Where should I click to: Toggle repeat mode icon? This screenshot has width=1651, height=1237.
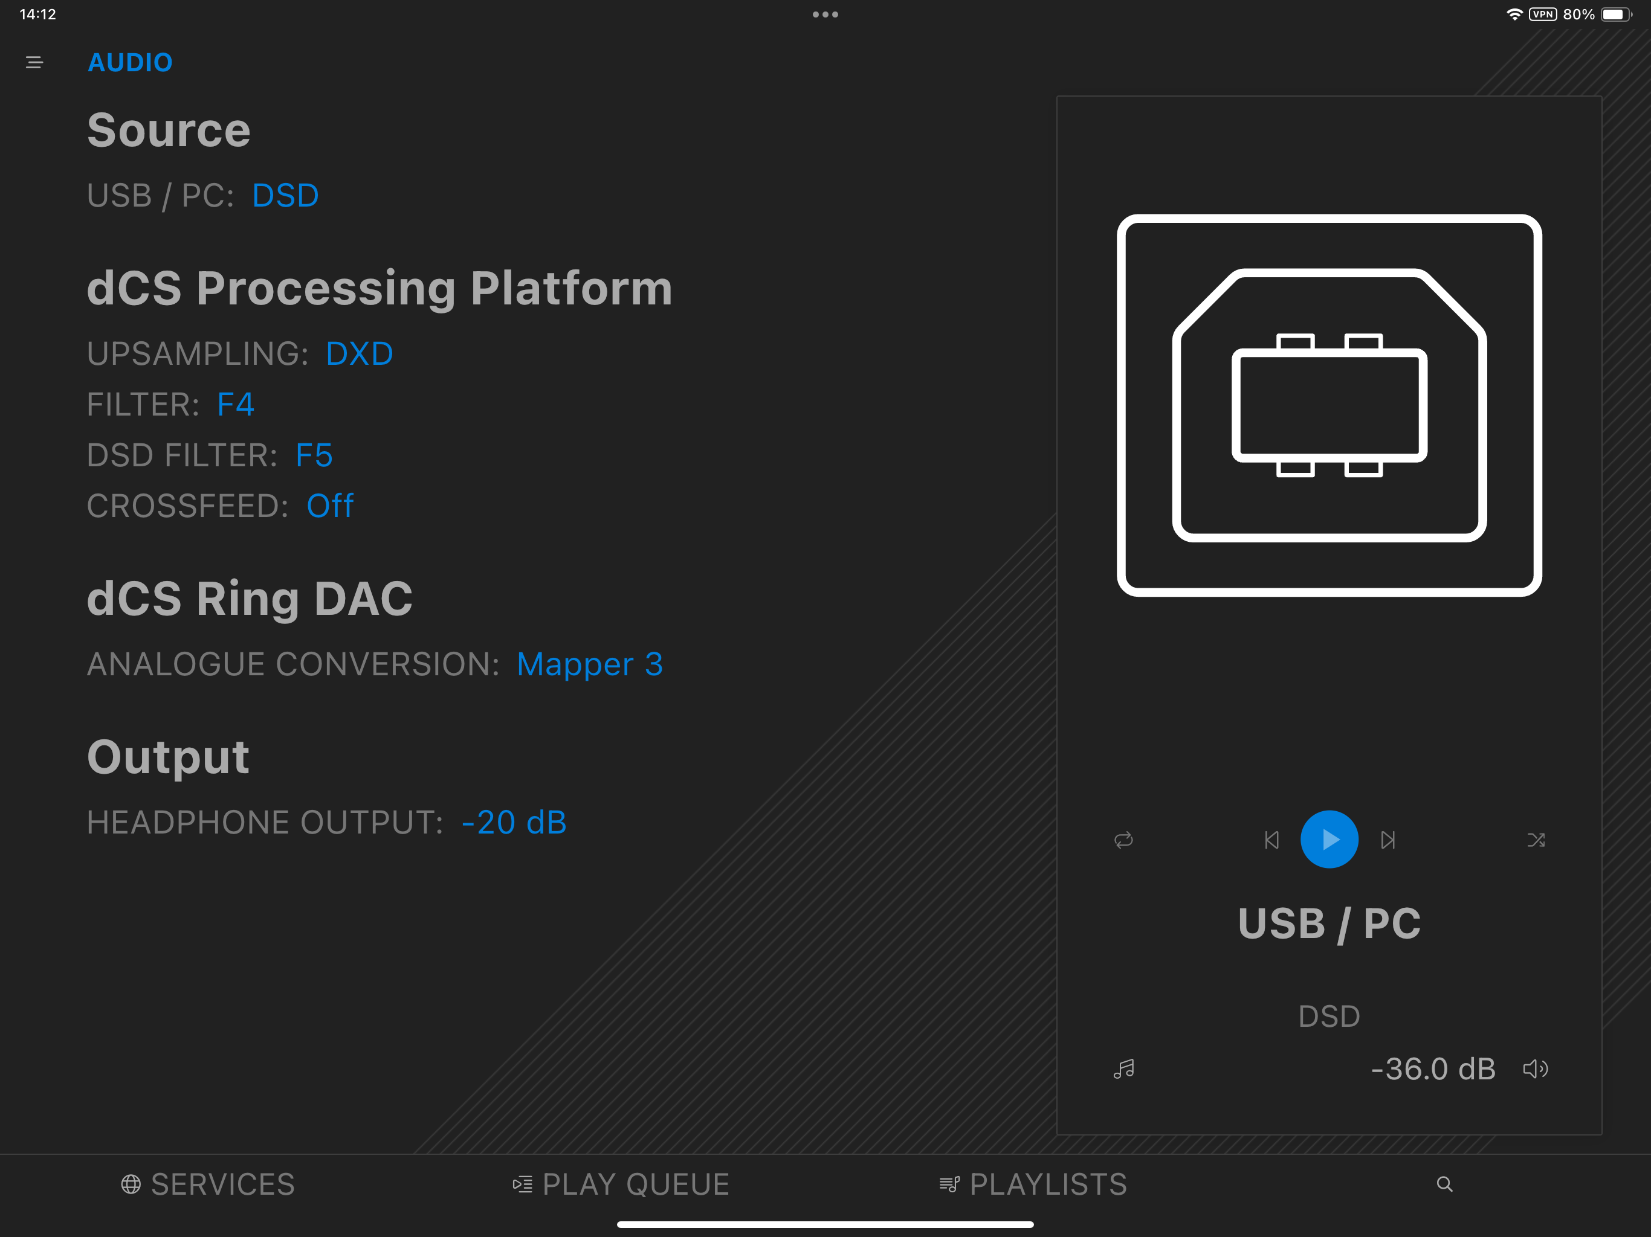point(1123,840)
